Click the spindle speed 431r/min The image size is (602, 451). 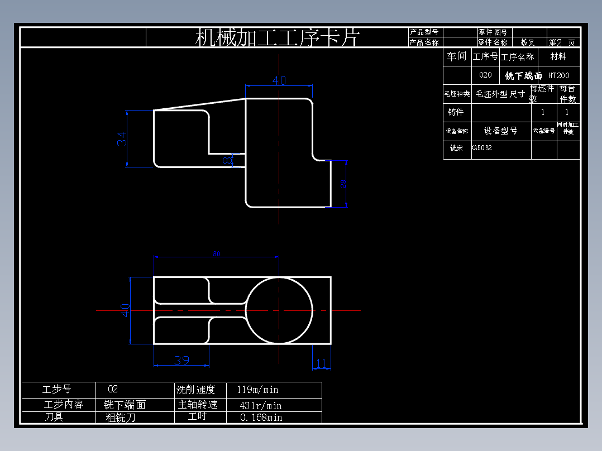click(x=261, y=405)
